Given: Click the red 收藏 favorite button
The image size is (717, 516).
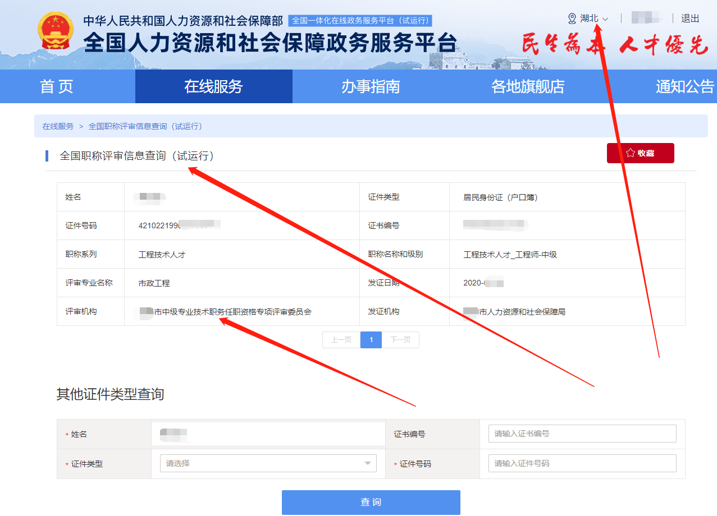Looking at the screenshot, I should tap(640, 153).
